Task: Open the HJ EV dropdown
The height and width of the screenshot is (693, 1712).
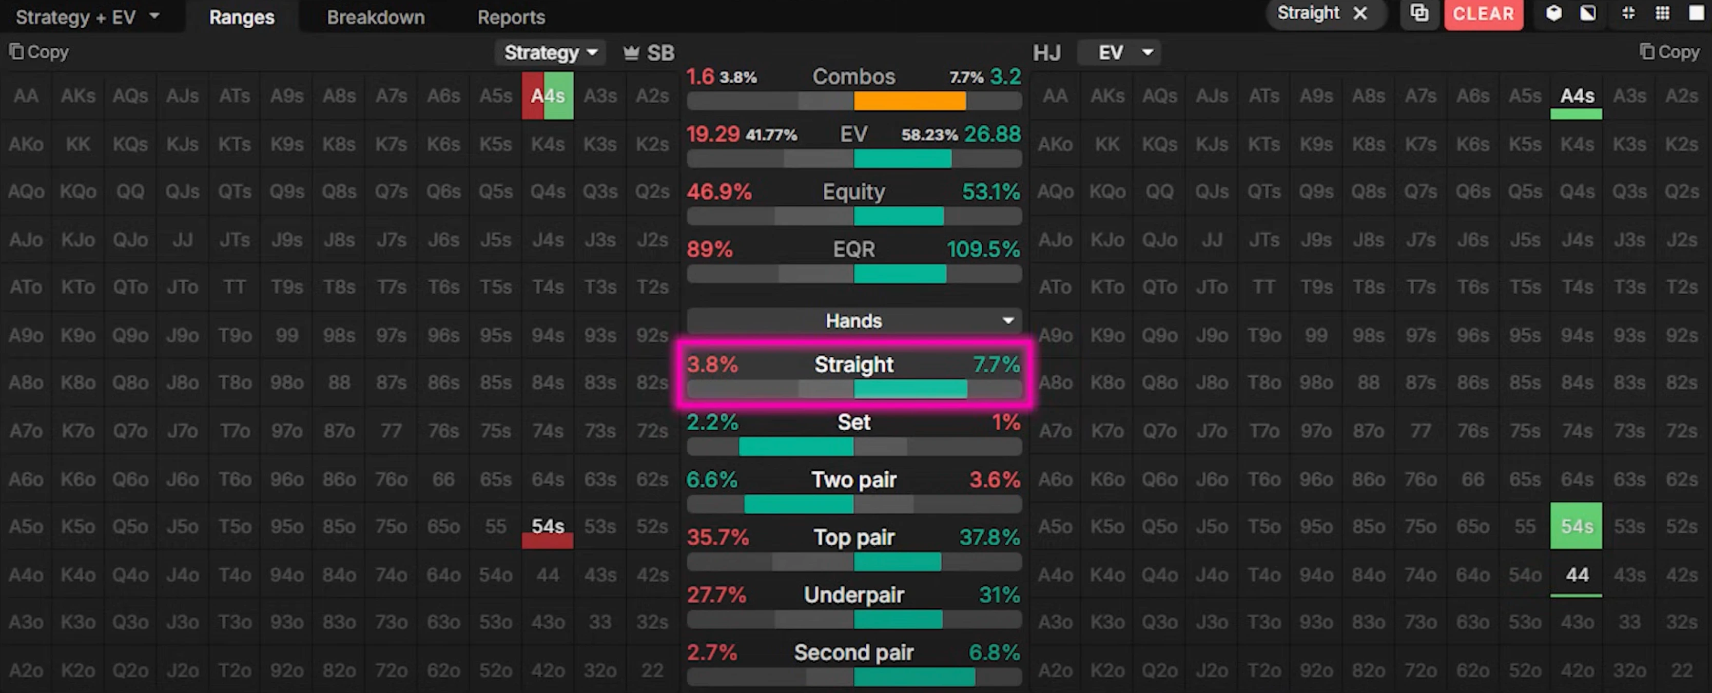Action: [x=1119, y=52]
